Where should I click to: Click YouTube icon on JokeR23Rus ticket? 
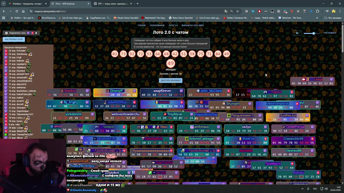point(134,102)
